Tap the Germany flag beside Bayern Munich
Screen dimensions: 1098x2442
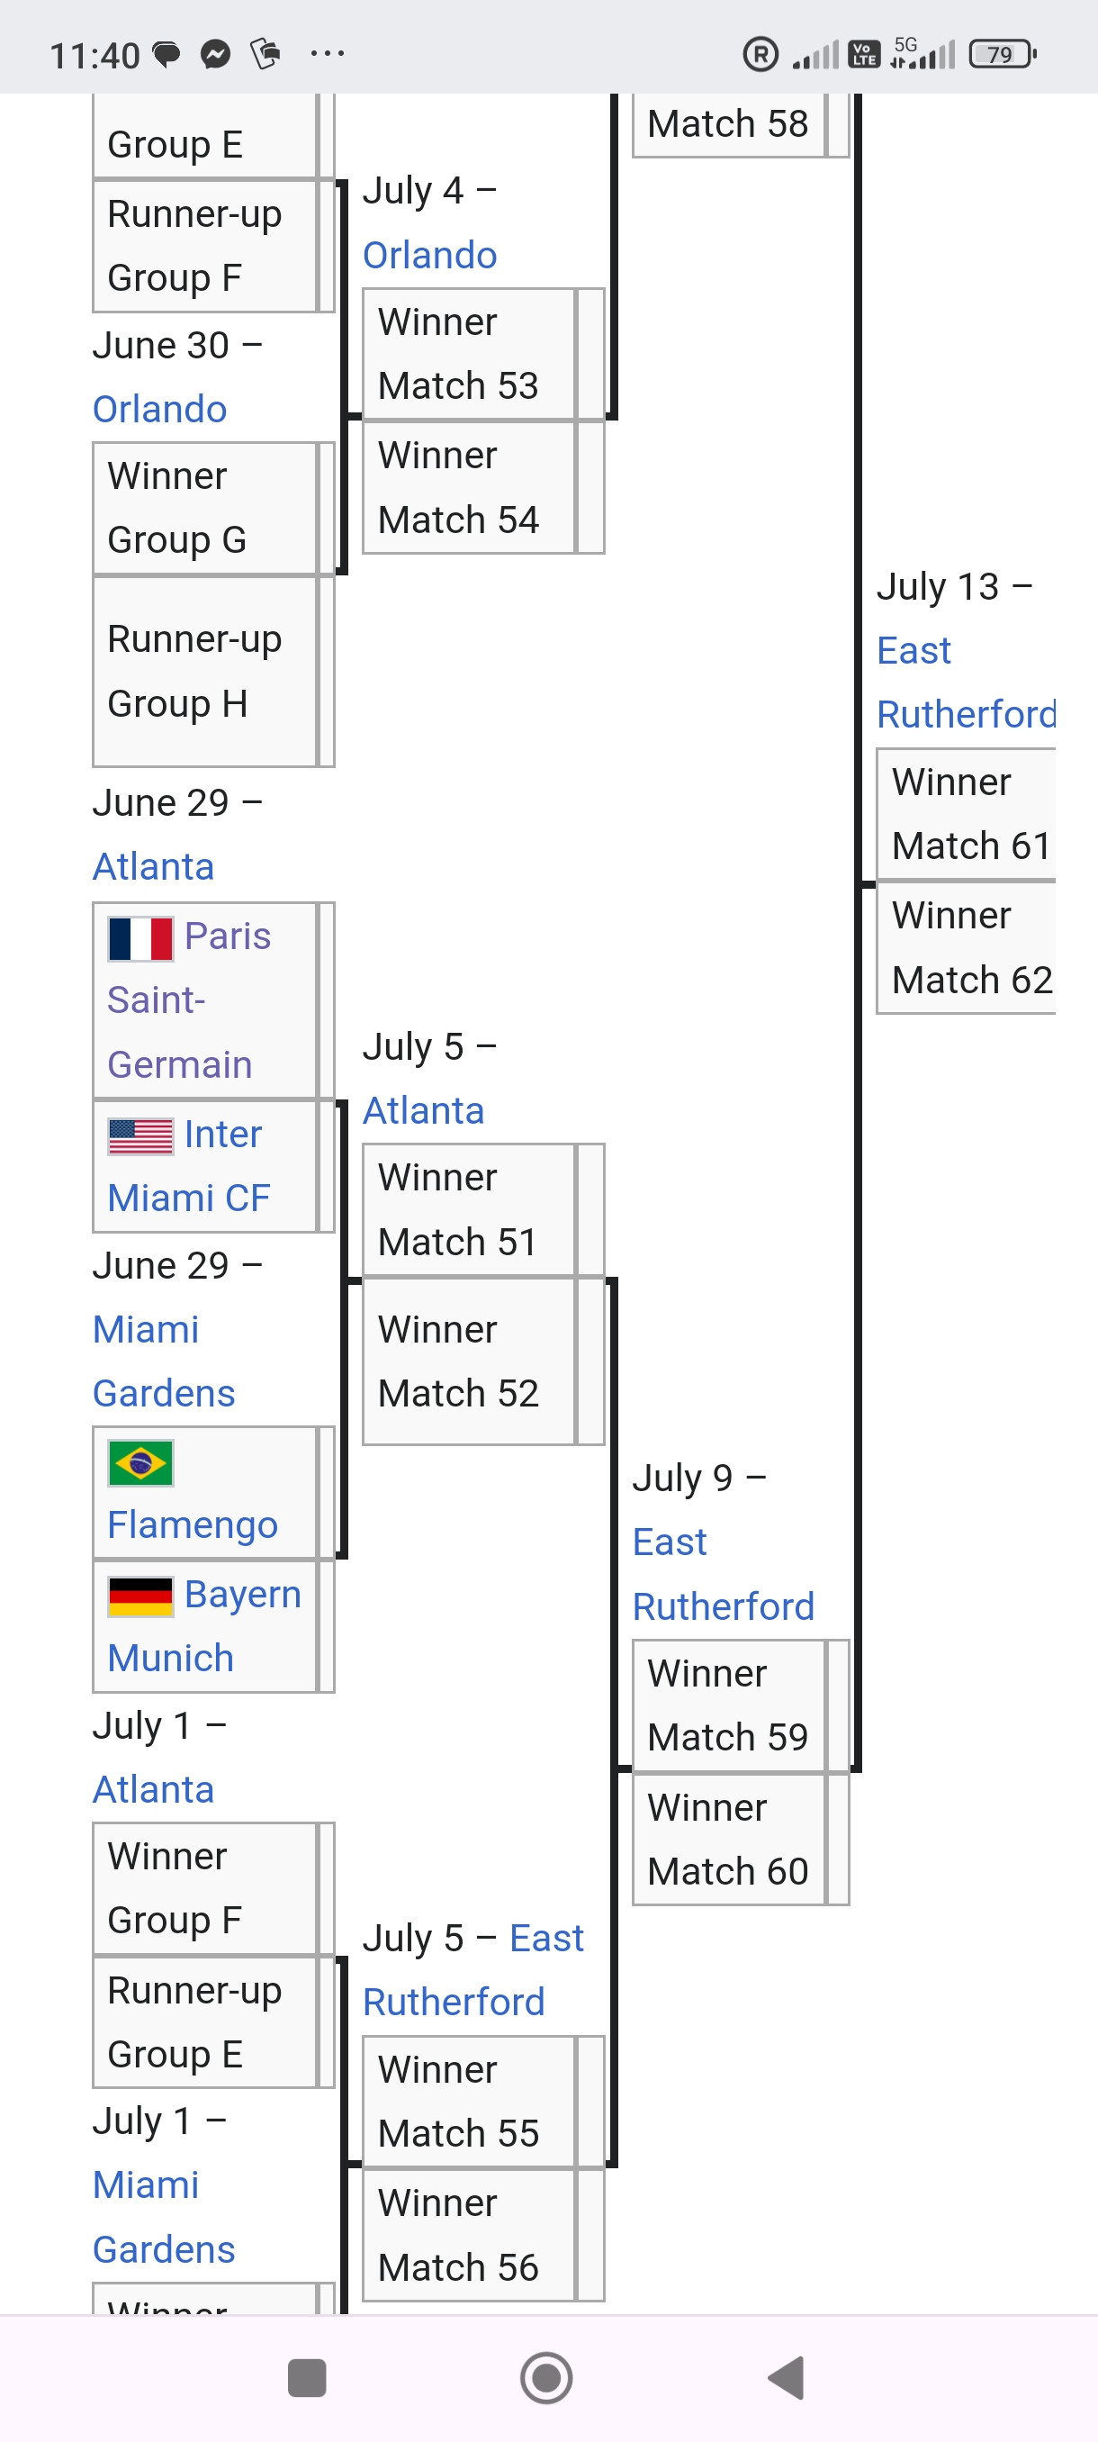[x=140, y=1596]
